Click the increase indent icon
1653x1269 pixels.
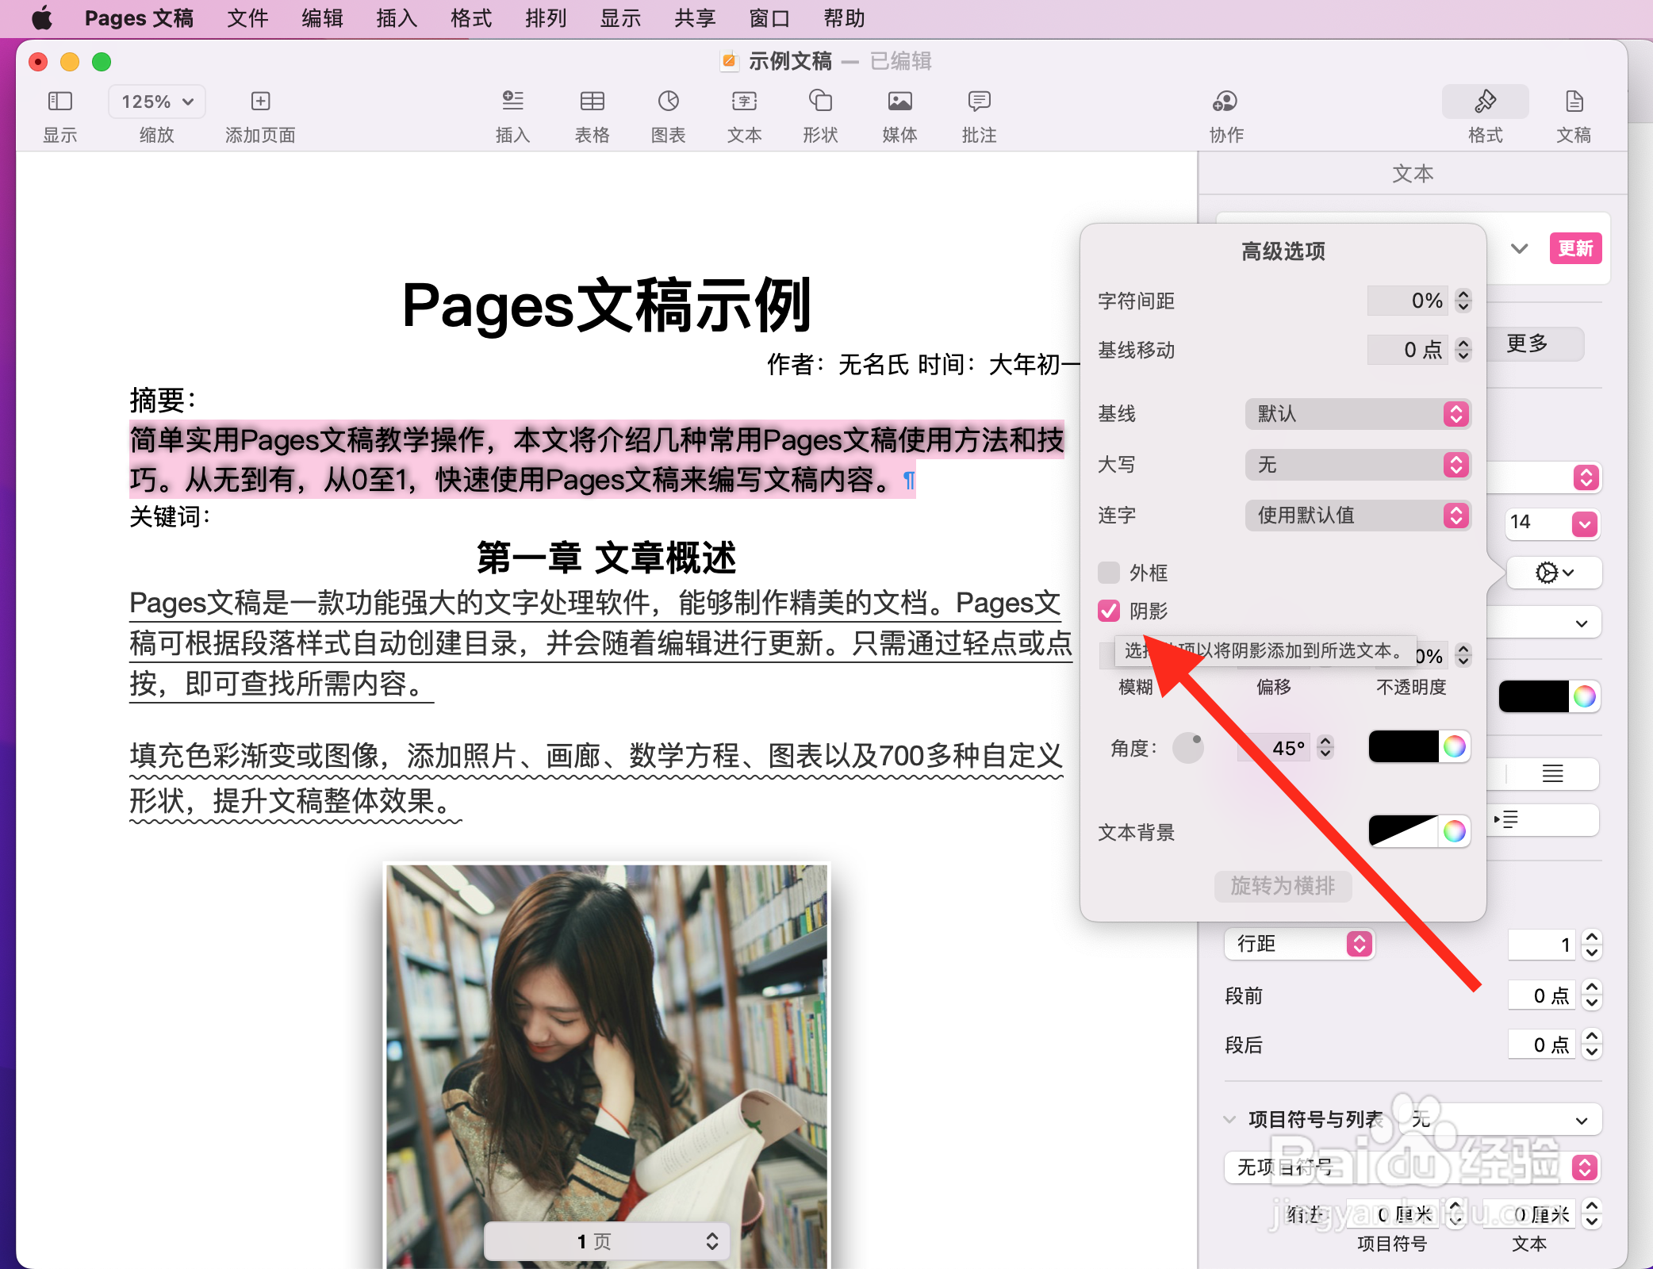pyautogui.click(x=1506, y=819)
